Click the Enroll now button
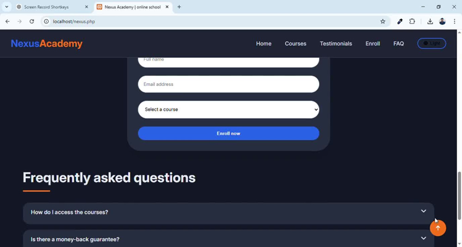 pos(228,133)
